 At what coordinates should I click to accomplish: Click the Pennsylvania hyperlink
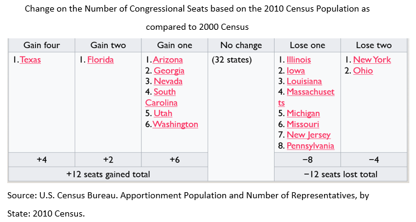pyautogui.click(x=311, y=146)
